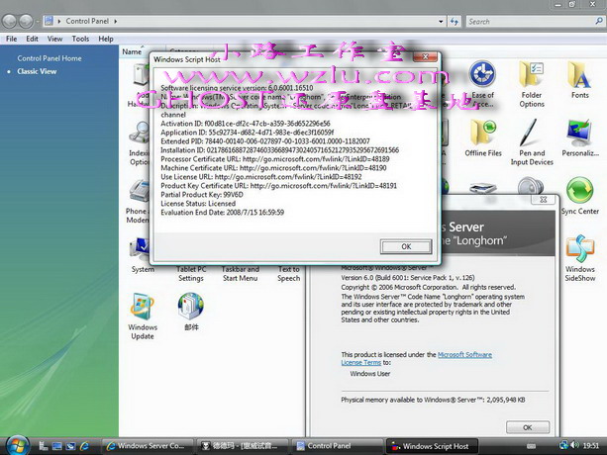Click the Partial Product Key: 99V6D line
The image size is (607, 455).
[202, 195]
